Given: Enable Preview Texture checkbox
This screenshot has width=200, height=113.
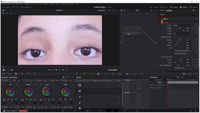Looking at the screenshot, I should pos(173,68).
